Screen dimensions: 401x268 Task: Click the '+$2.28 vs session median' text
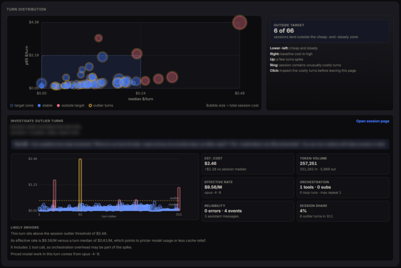[x=226, y=169]
